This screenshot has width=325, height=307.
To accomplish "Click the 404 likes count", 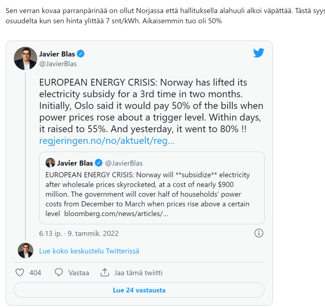I will [35, 273].
